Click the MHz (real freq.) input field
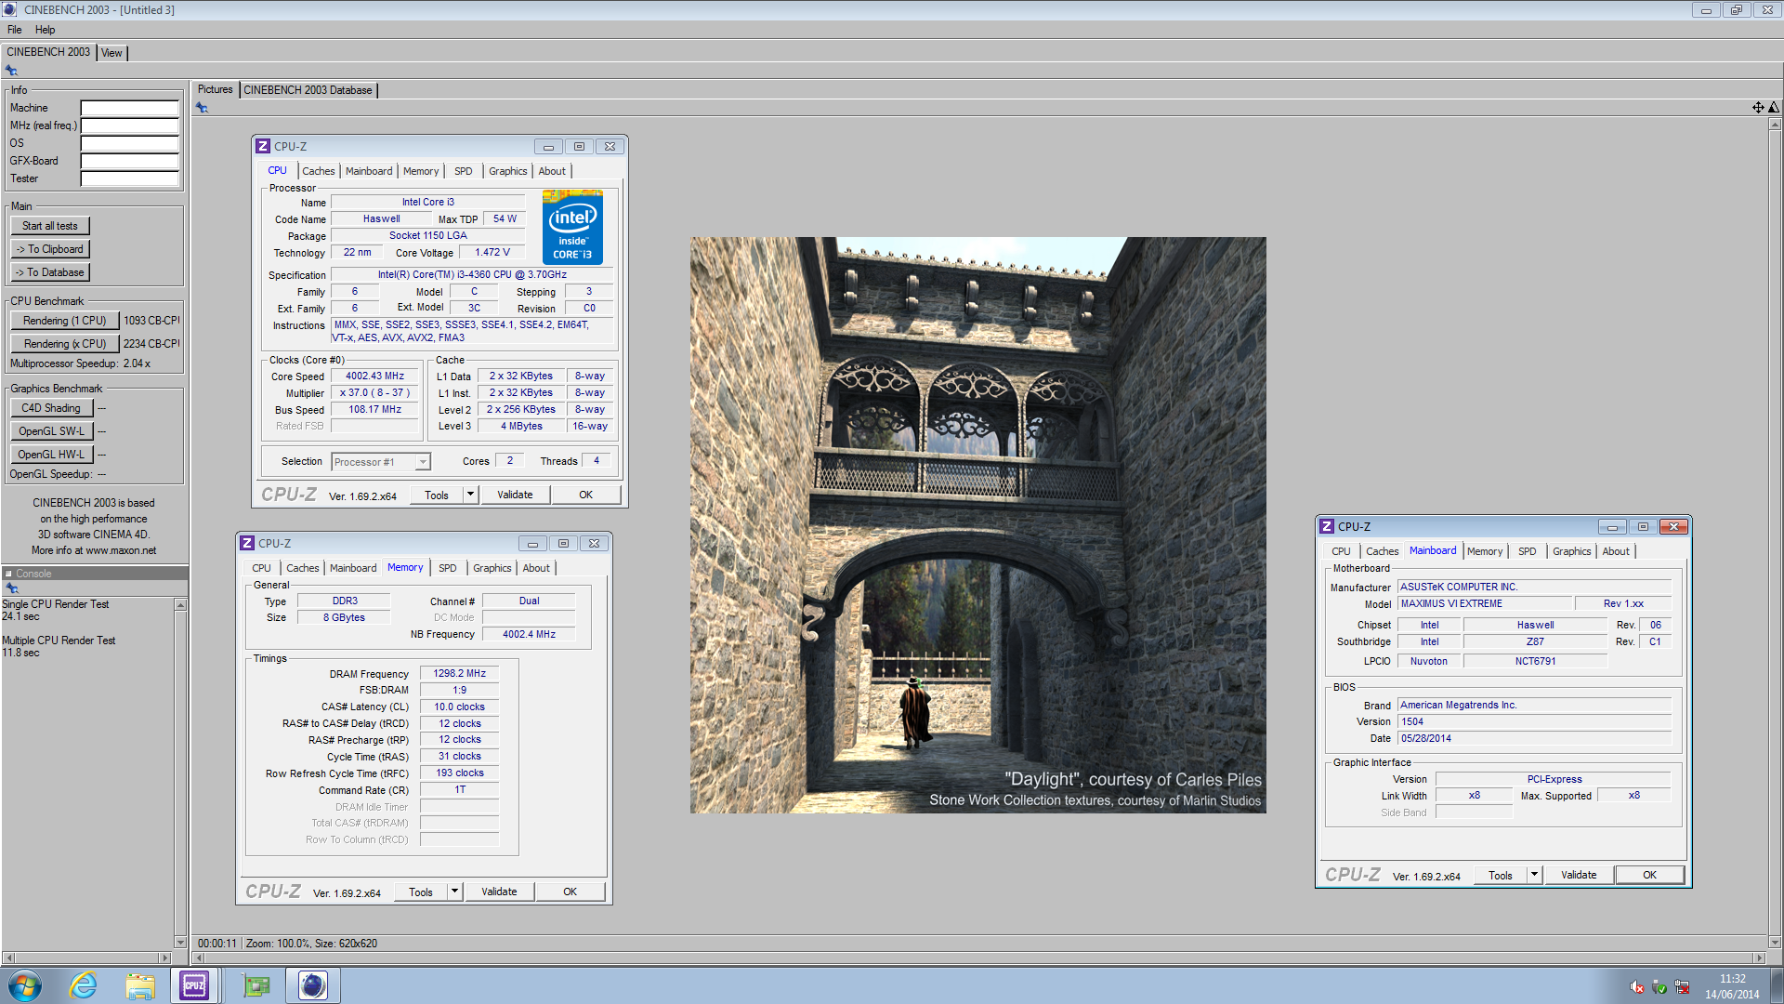Screen dimensions: 1784x1004 pos(129,125)
